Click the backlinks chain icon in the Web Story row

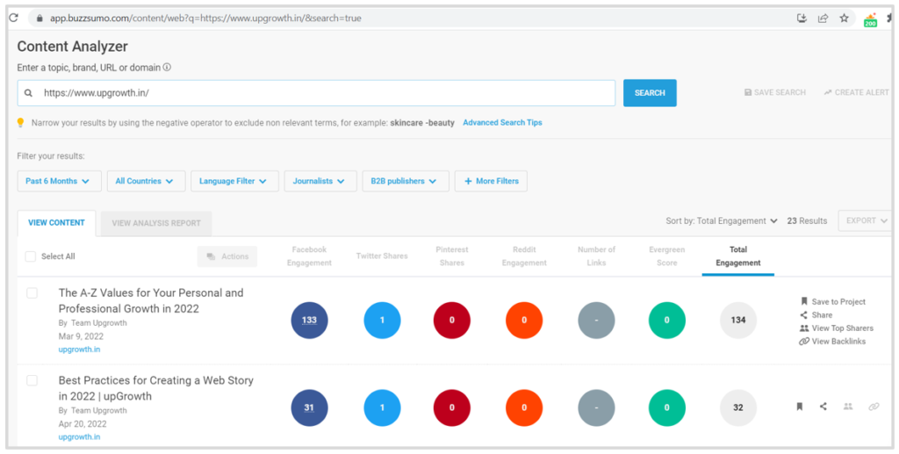tap(874, 407)
